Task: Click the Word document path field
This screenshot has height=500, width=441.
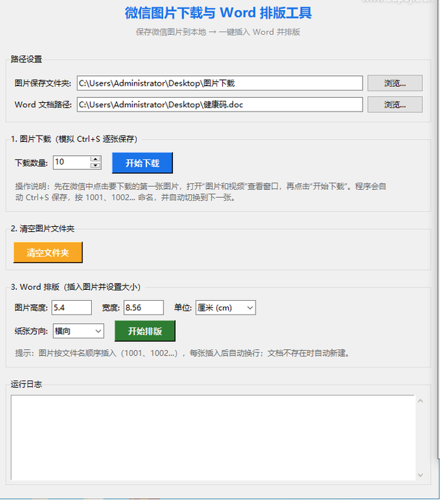Action: pyautogui.click(x=219, y=104)
